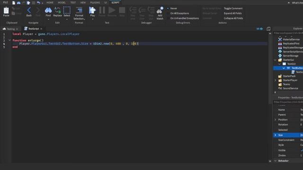
Task: Select ReplicatedFirst in Explorer
Action: tap(291, 43)
